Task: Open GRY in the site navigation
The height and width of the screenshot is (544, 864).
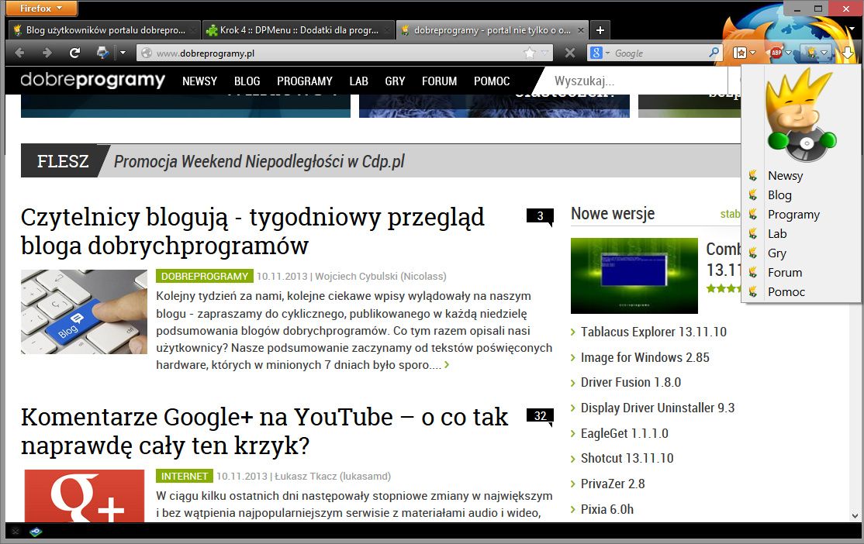Action: [x=395, y=81]
